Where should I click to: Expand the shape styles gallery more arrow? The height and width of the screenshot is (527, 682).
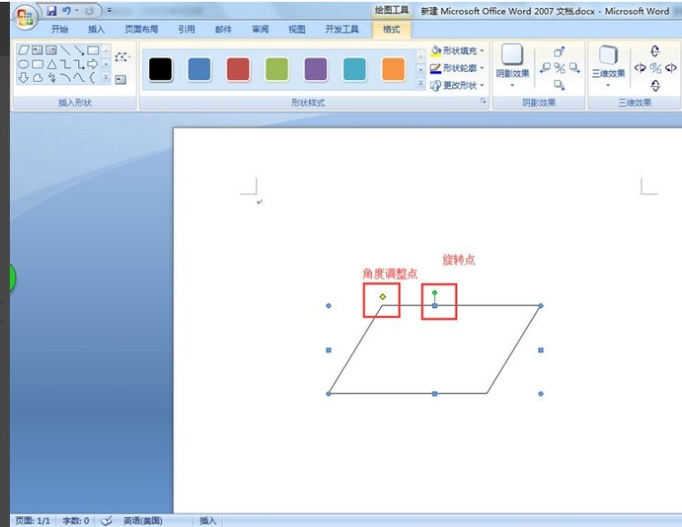click(x=421, y=83)
